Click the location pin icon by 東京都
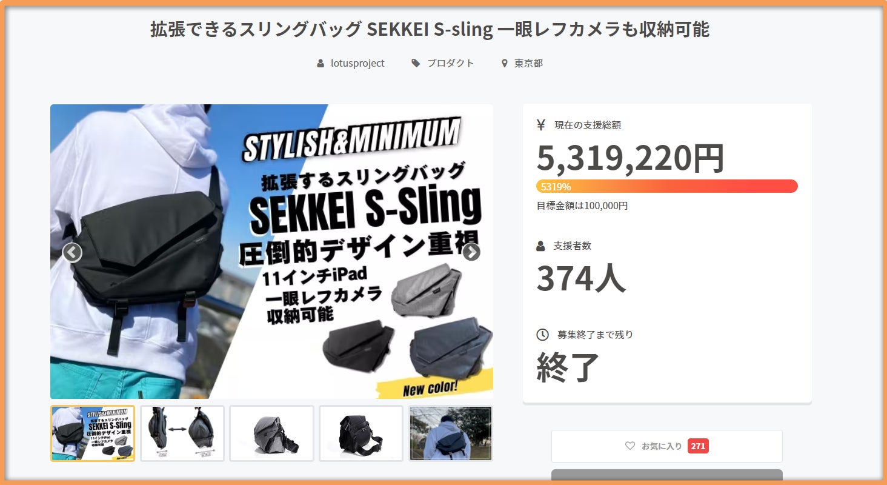Screen dimensions: 887x485 [x=504, y=63]
